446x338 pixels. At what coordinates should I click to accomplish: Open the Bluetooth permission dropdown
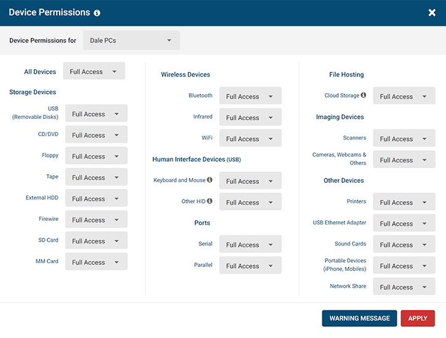pos(250,96)
